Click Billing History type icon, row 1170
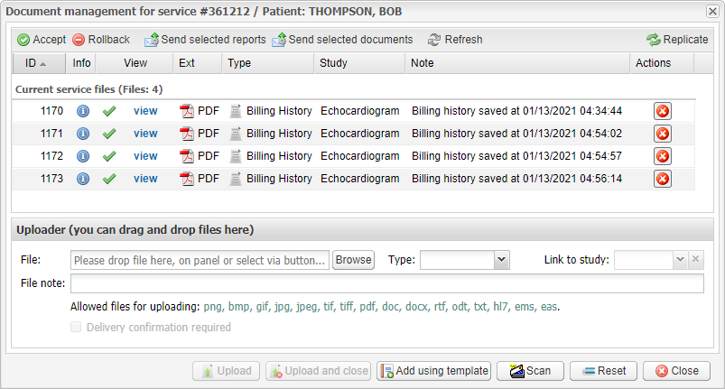Screen dimensions: 725x389 (236, 111)
